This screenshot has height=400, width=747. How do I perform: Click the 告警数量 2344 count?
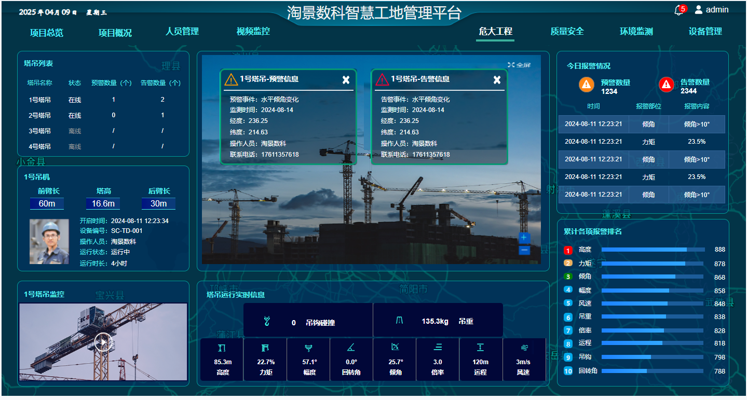pyautogui.click(x=689, y=91)
